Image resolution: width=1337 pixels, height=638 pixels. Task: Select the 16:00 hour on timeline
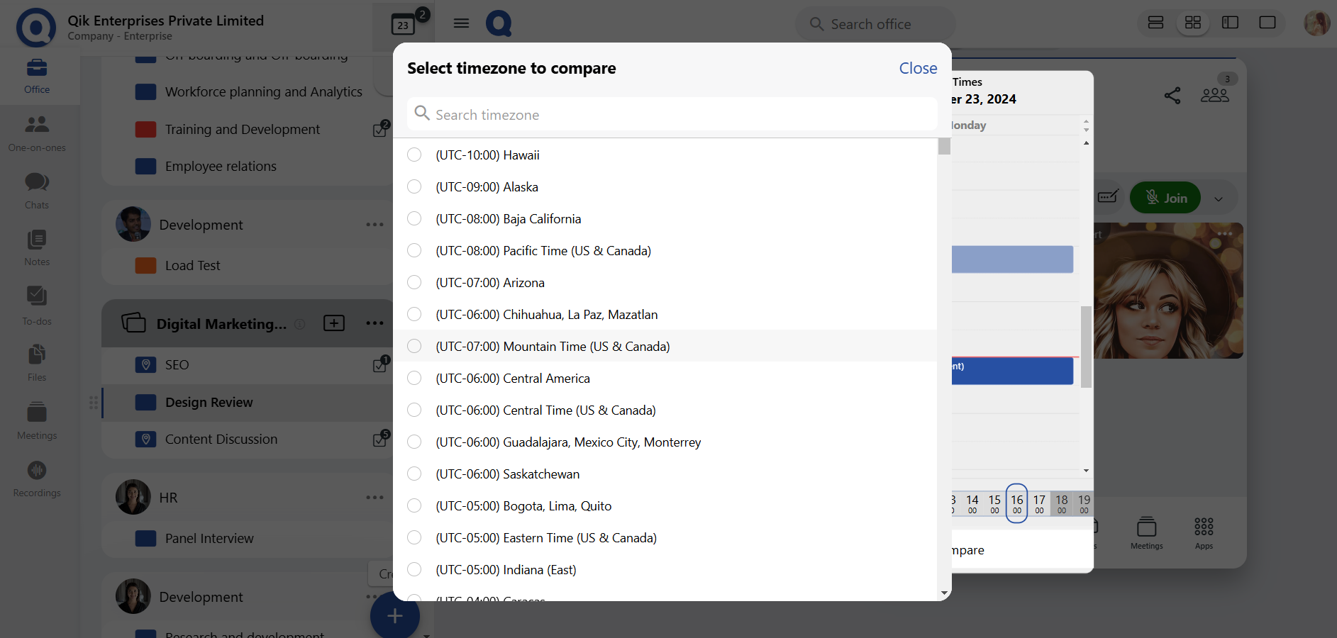pos(1016,503)
